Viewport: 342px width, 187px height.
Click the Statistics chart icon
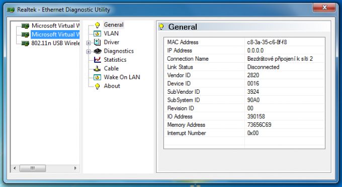click(97, 60)
